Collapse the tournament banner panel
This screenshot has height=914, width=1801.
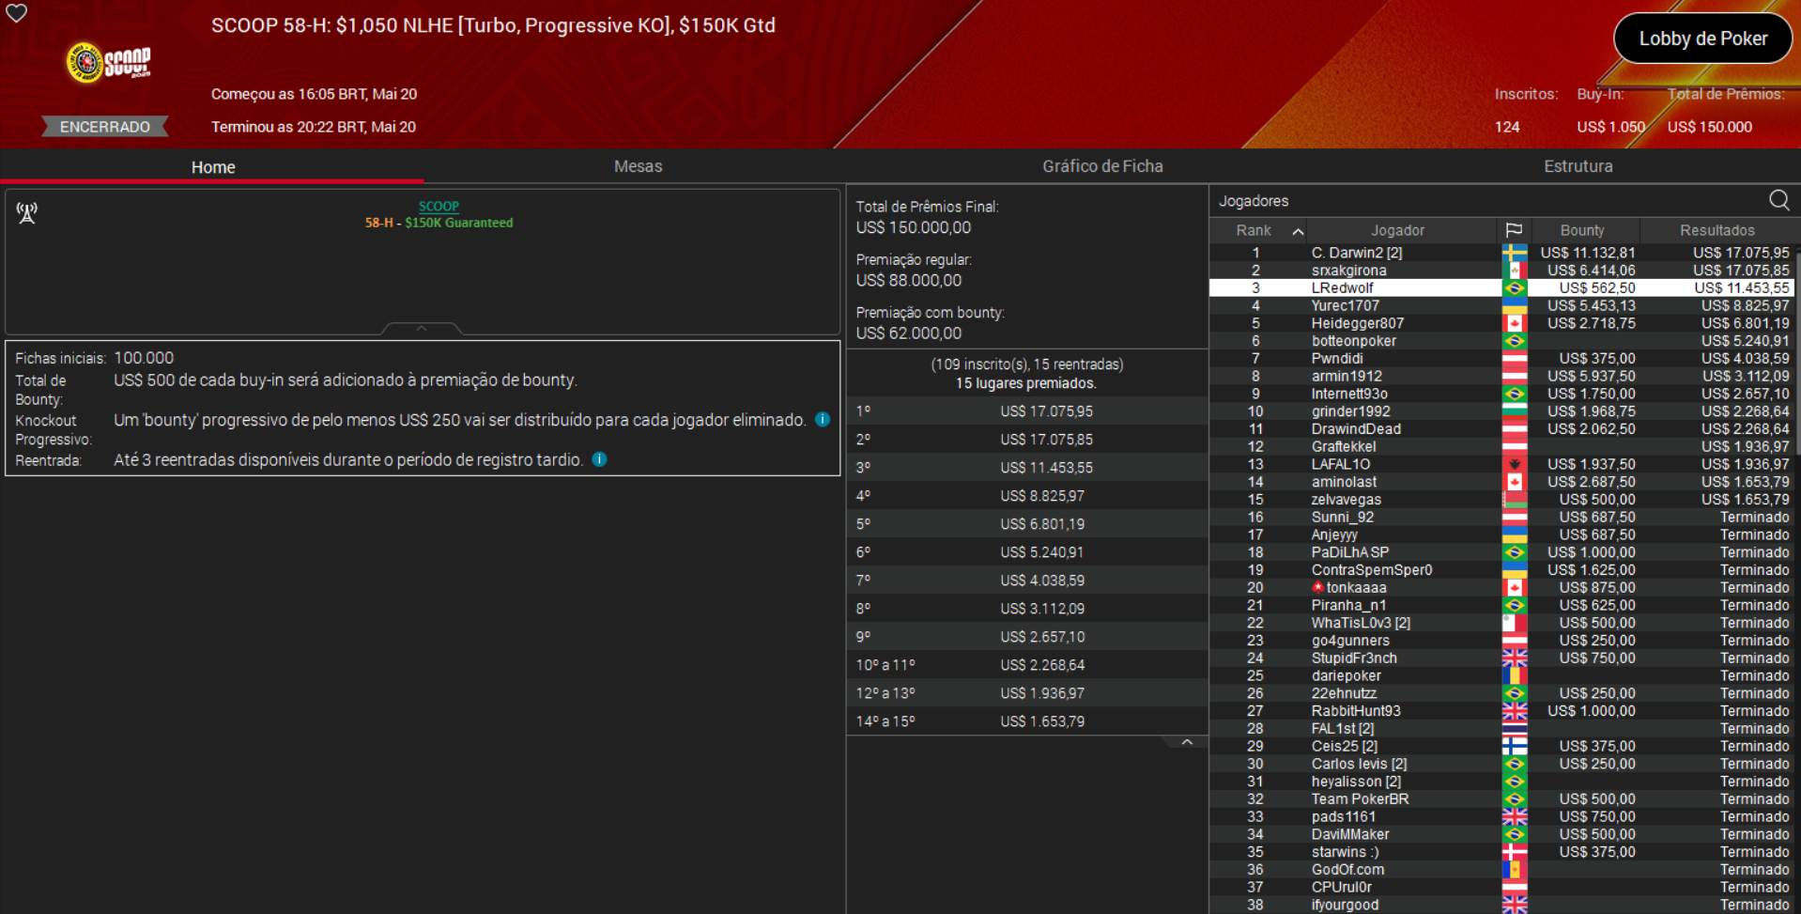(x=422, y=328)
